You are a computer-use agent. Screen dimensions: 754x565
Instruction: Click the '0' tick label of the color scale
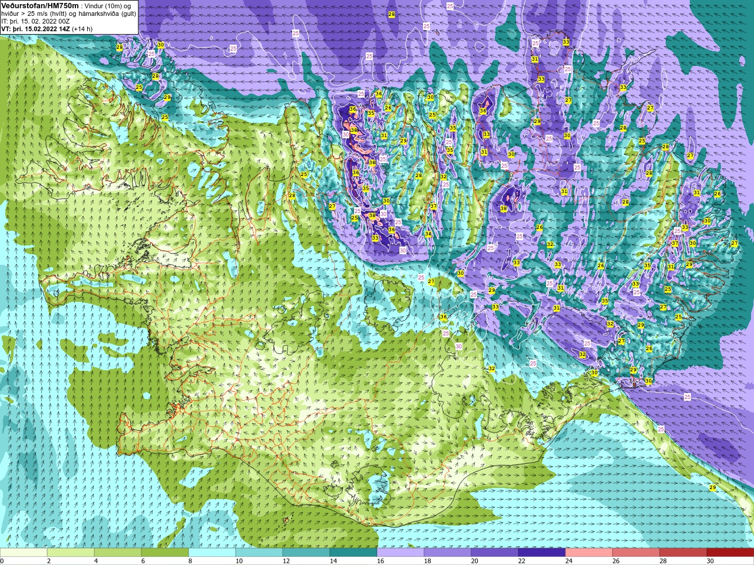coord(2,561)
